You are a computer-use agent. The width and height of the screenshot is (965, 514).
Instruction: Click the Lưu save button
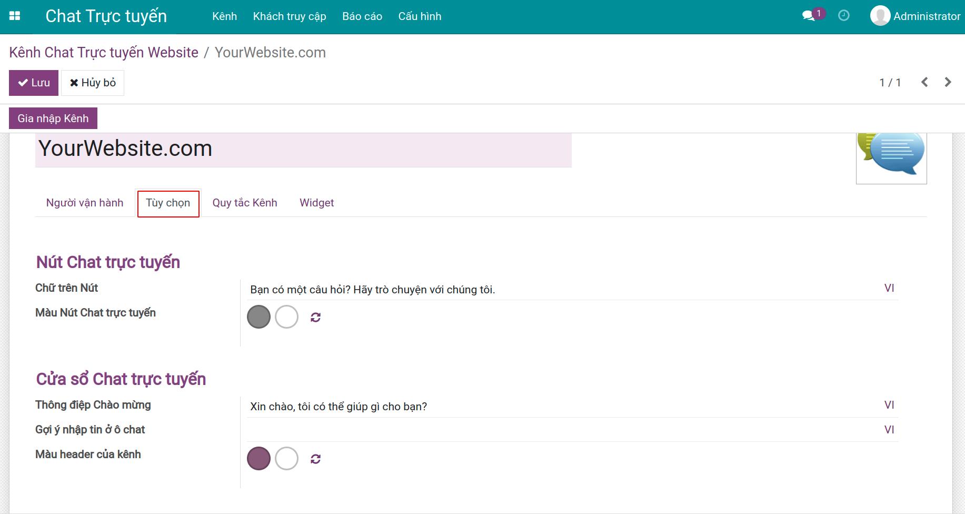tap(34, 83)
